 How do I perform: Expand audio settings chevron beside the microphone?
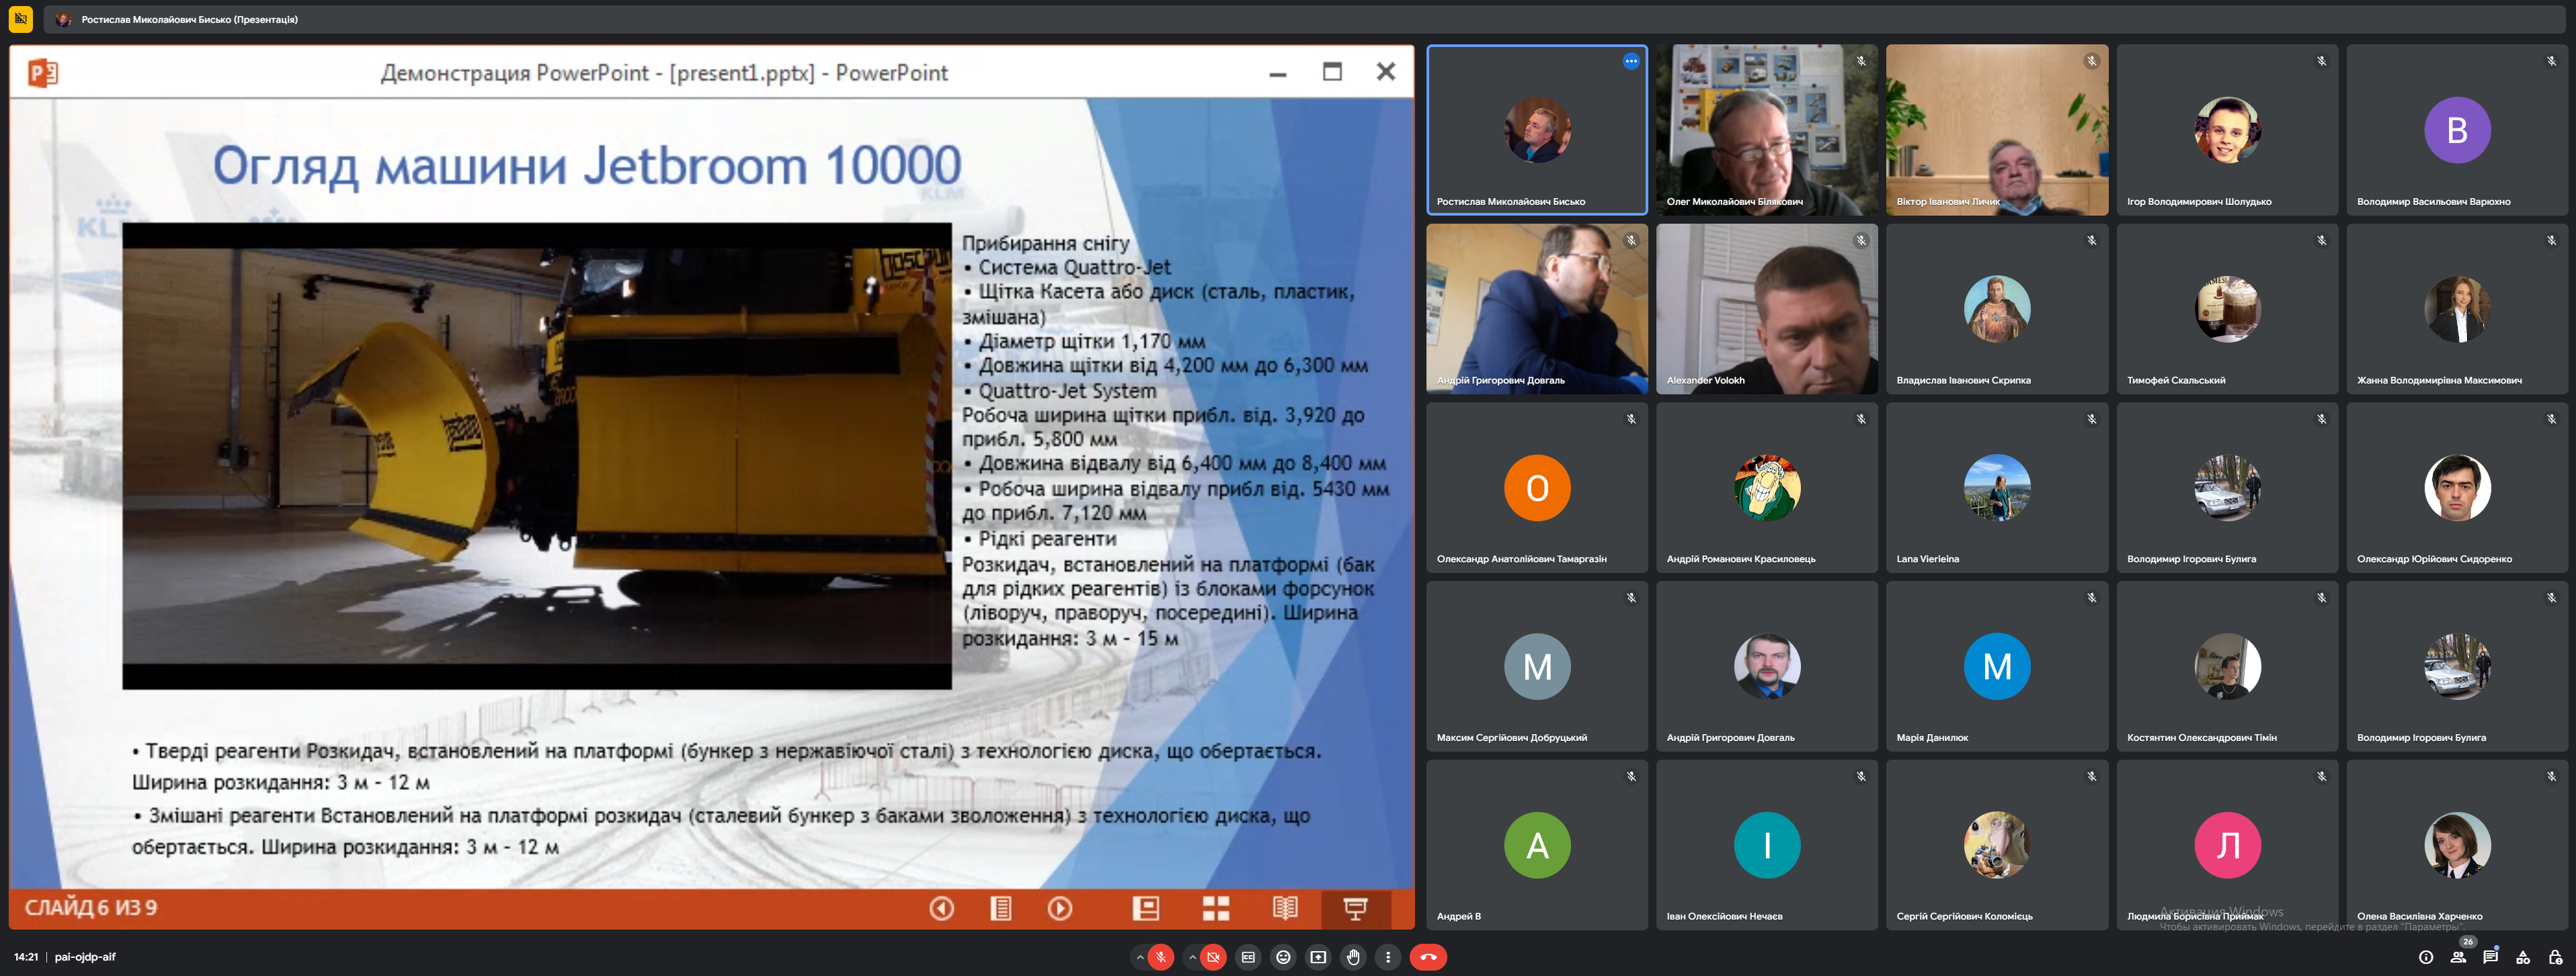coord(1139,957)
